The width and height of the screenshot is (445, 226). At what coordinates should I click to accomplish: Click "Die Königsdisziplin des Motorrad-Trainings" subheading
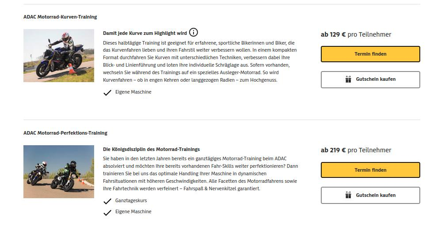click(x=151, y=149)
